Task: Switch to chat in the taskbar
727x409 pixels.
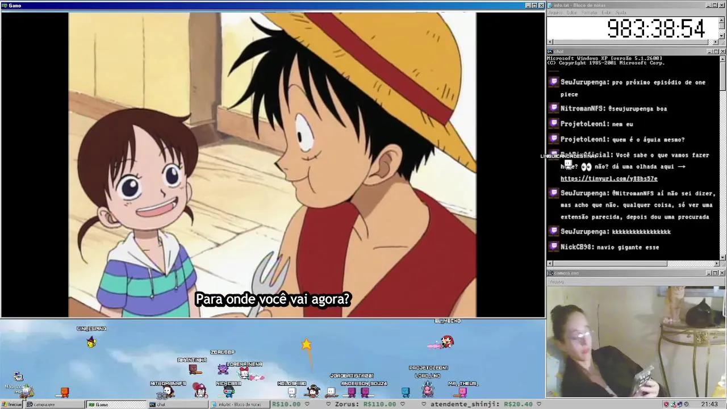Action: coord(178,404)
